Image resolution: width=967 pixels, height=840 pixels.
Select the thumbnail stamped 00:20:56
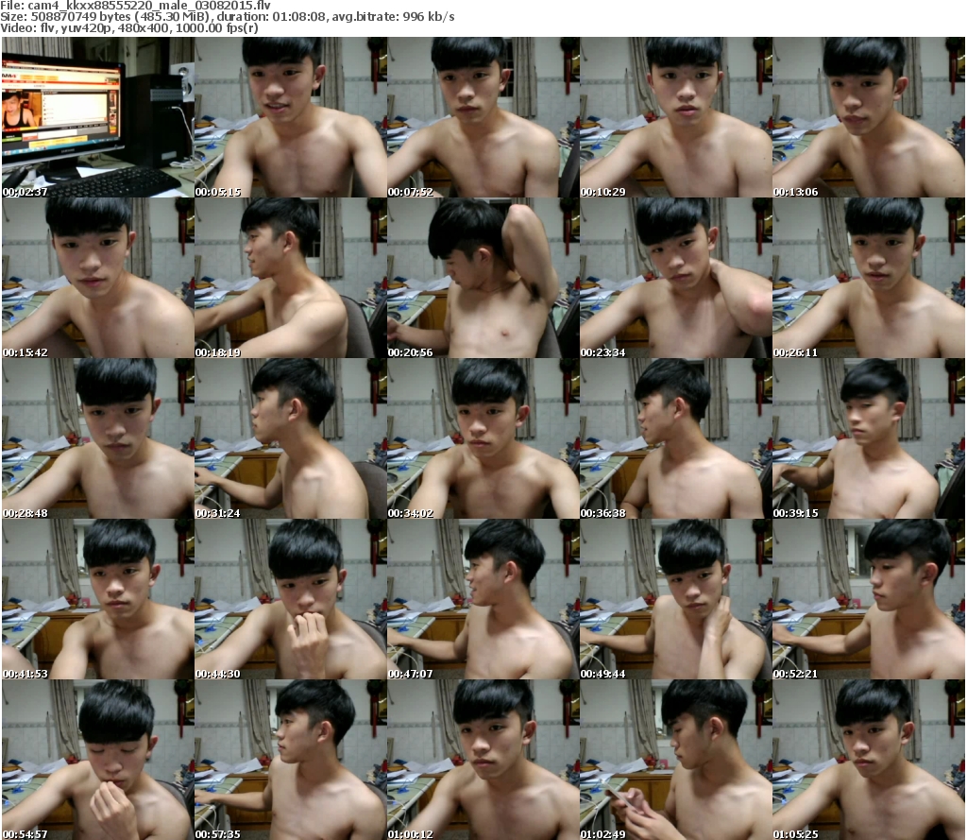[x=483, y=278]
